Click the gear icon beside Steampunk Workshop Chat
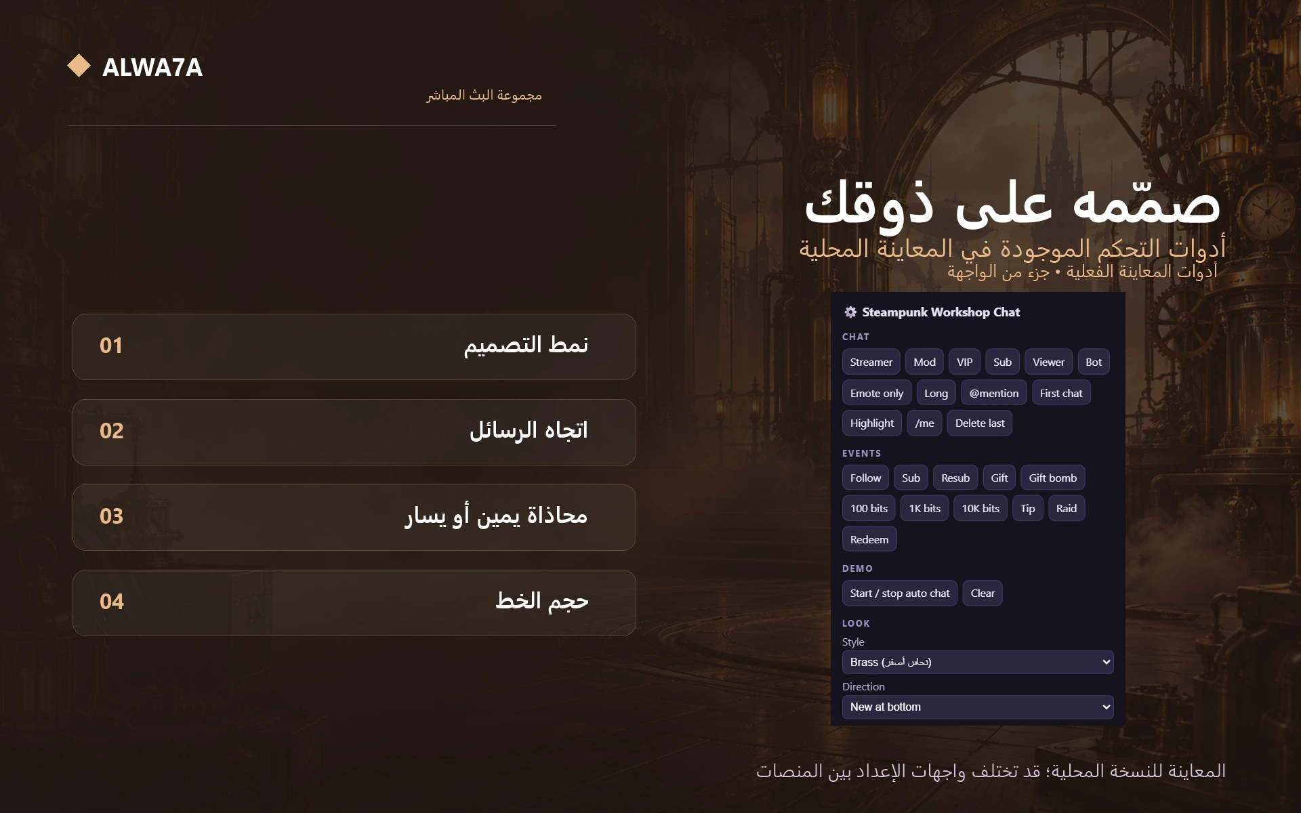 point(850,312)
